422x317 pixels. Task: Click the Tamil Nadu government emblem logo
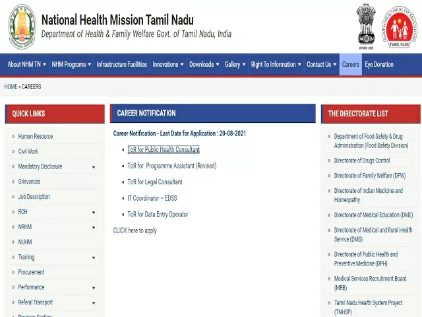(x=22, y=26)
